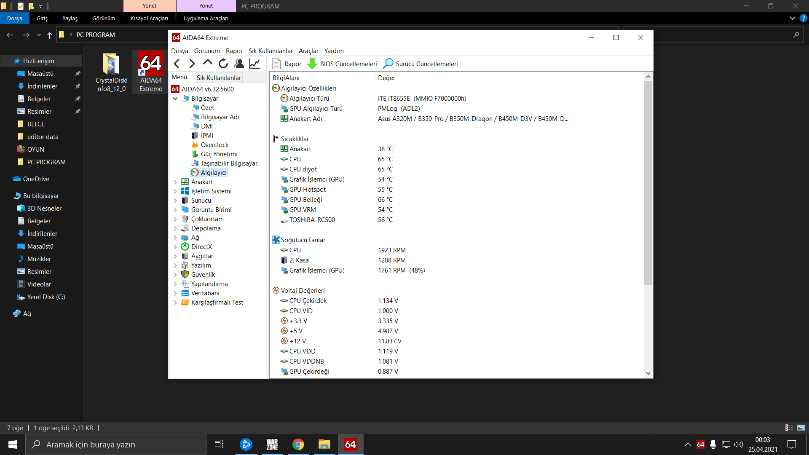This screenshot has height=455, width=809.
Task: Expand the Görüntü Birimi tree node
Action: point(175,210)
